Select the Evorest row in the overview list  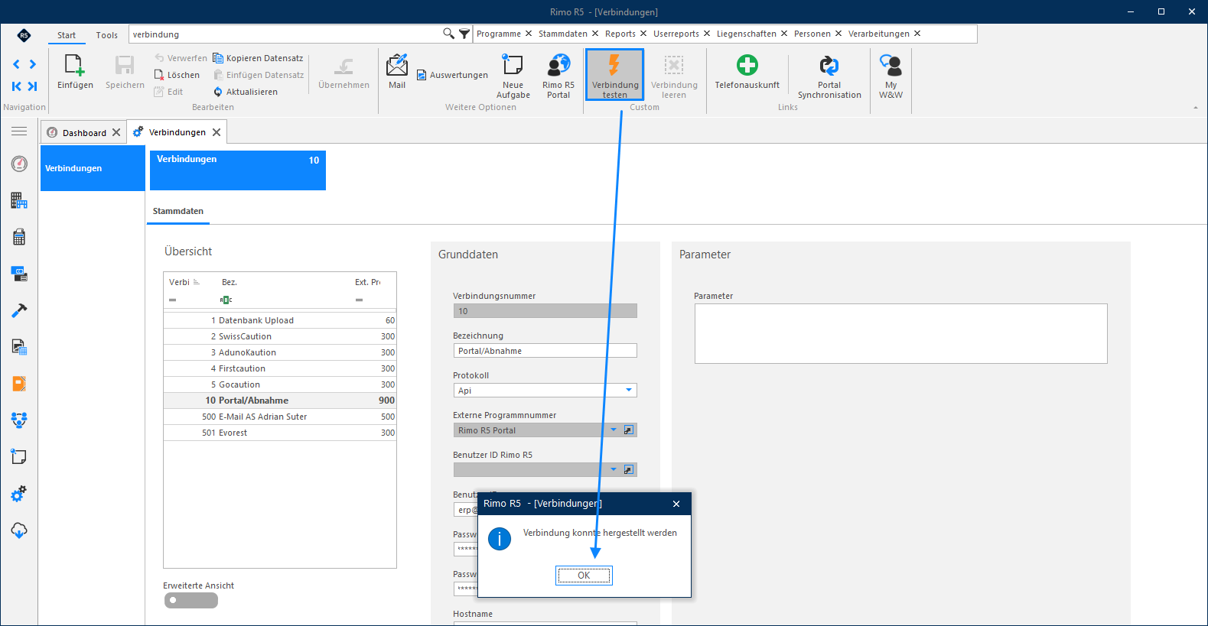click(280, 433)
